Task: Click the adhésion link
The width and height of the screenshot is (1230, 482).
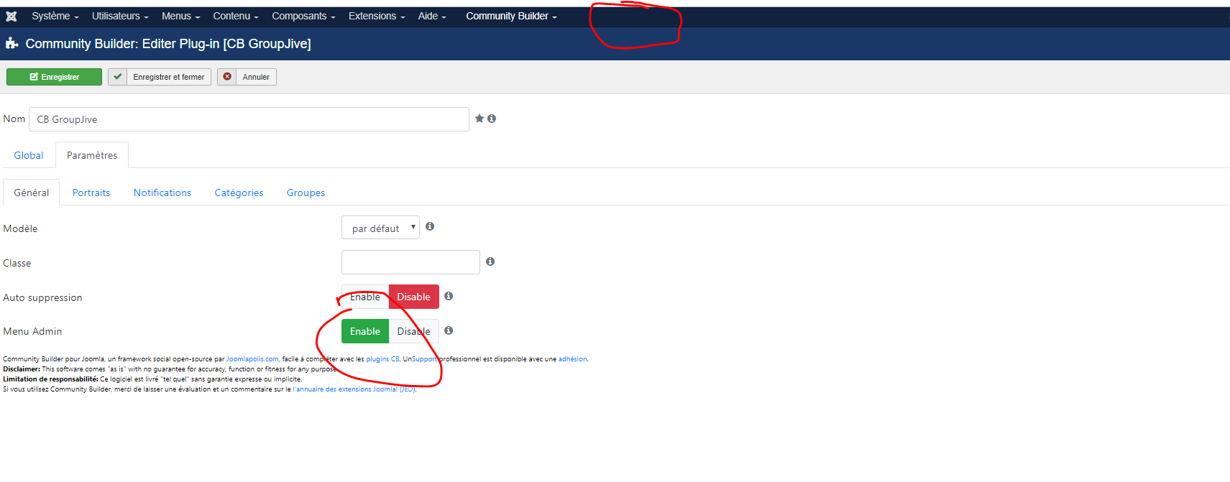Action: (572, 359)
